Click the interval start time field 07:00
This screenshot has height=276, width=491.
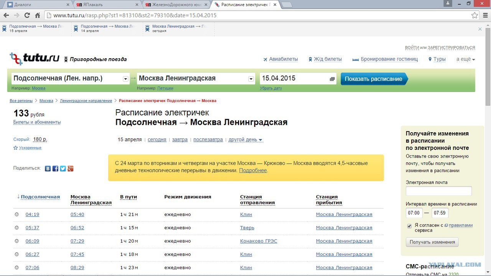414,213
